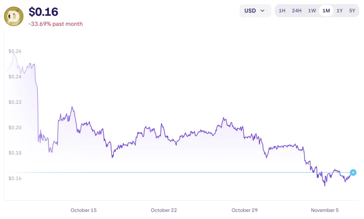Image resolution: width=364 pixels, height=219 pixels.
Task: Choose the 1W chart range
Action: (312, 11)
